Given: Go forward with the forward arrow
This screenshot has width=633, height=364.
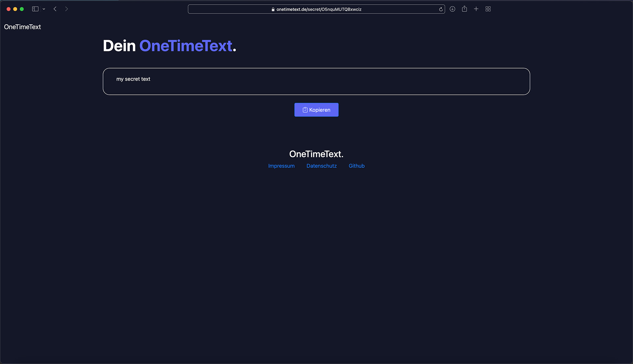Looking at the screenshot, I should [x=67, y=9].
